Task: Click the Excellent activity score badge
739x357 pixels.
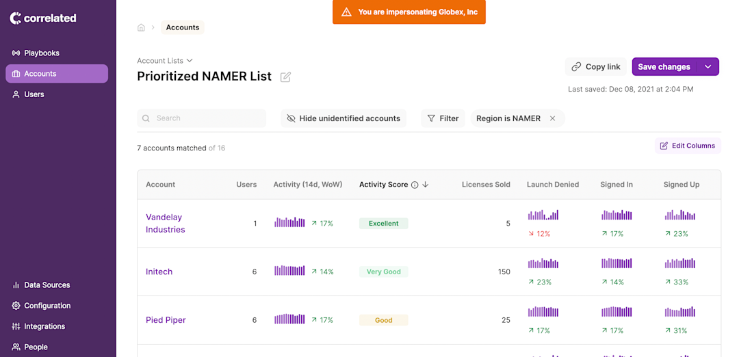Action: click(x=383, y=224)
